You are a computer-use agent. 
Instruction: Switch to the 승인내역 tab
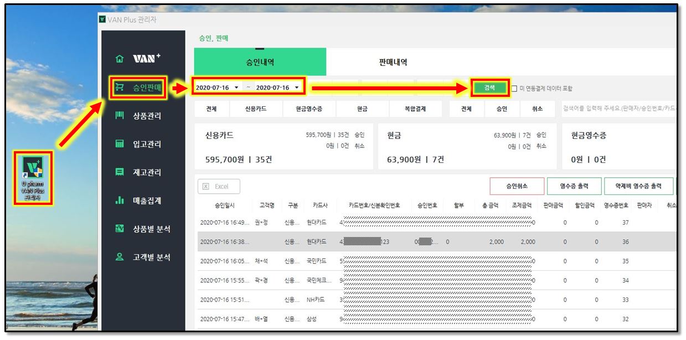[260, 62]
